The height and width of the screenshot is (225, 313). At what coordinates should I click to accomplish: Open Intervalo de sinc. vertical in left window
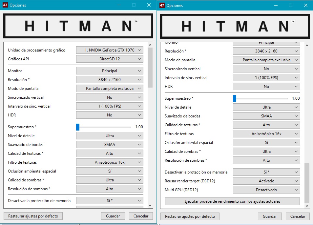click(110, 106)
